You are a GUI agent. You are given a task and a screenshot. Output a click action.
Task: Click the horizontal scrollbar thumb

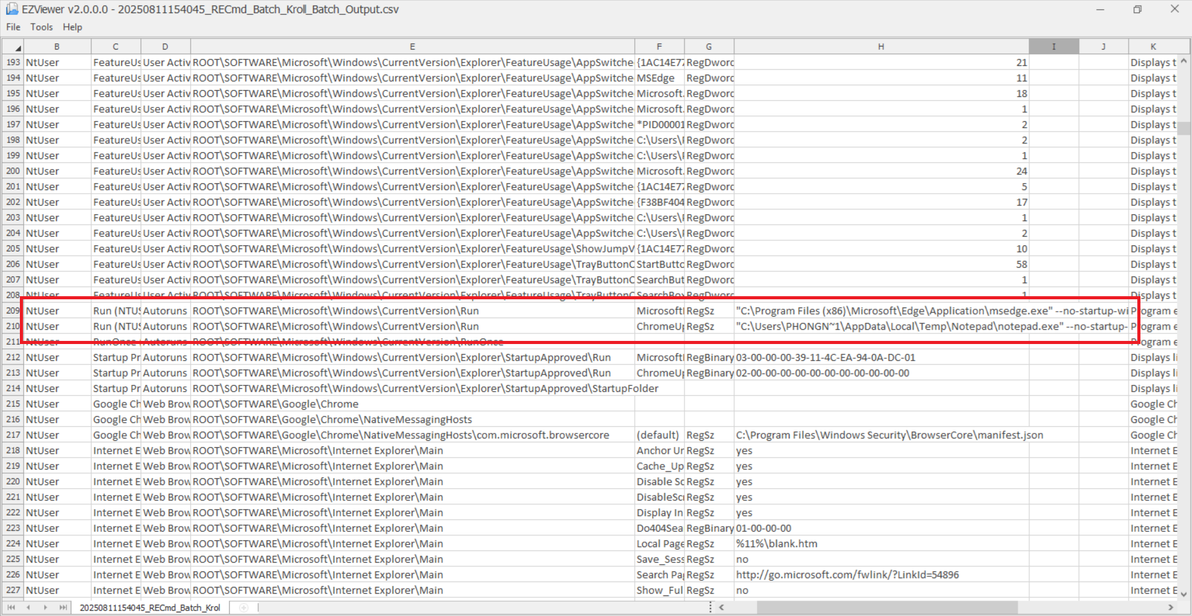coord(886,607)
